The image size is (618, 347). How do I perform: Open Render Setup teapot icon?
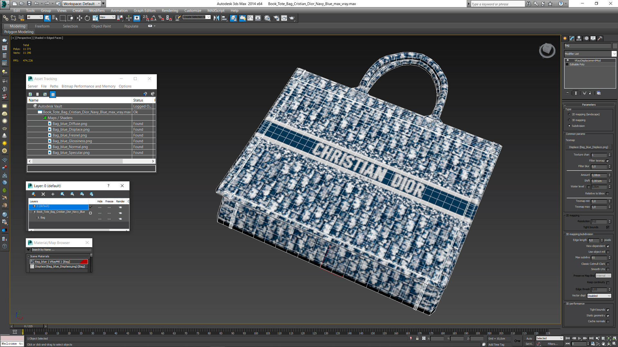[276, 18]
